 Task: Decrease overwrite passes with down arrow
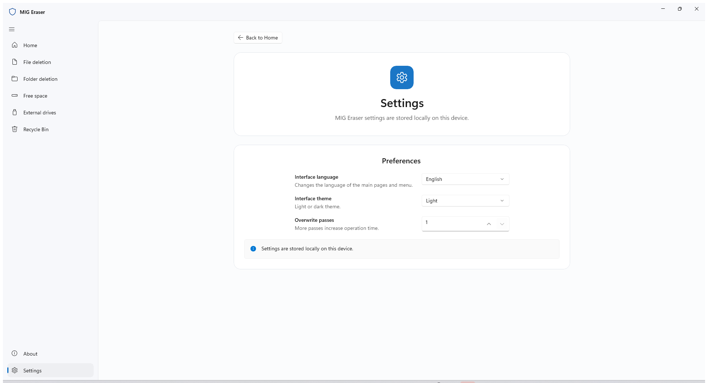click(502, 224)
